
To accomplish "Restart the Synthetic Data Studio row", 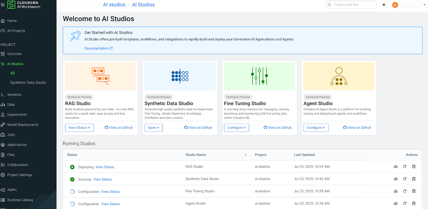I will tap(405, 179).
